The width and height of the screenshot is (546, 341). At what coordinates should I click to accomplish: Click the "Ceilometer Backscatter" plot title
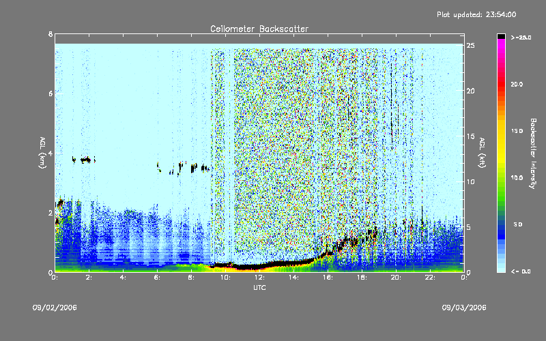point(259,29)
